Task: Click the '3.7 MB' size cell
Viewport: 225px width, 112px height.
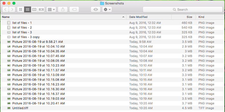Action: 187,103
